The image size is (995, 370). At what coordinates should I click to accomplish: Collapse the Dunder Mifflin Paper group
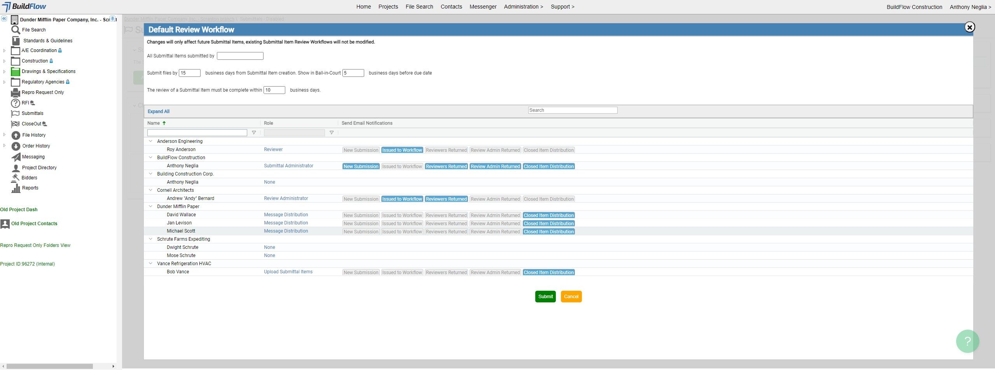tap(151, 207)
